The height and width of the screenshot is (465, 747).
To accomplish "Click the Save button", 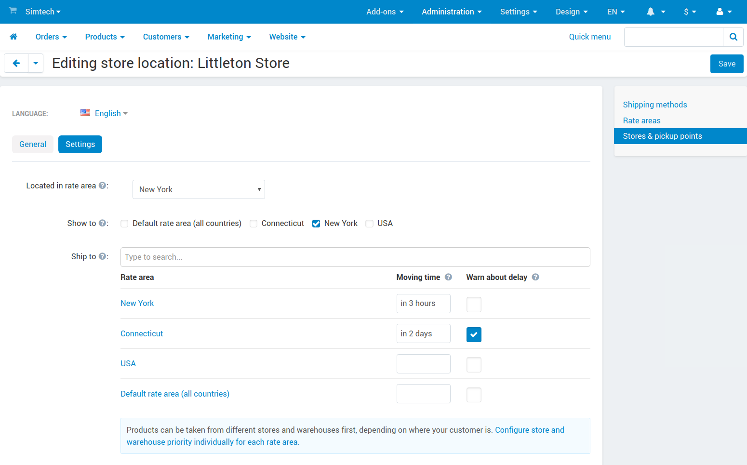I will tap(727, 64).
